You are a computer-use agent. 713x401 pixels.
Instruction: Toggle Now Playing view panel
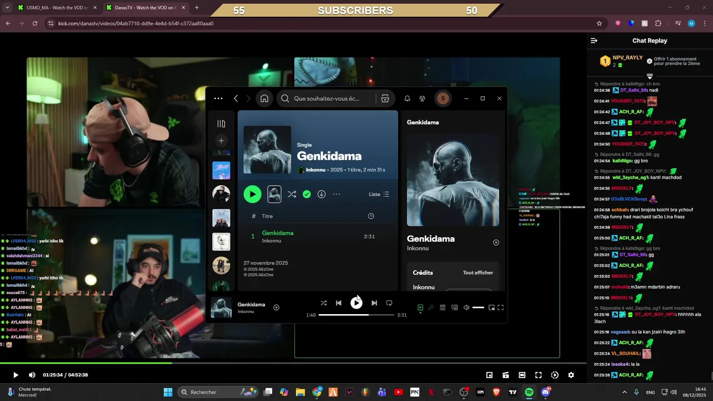[x=420, y=307]
